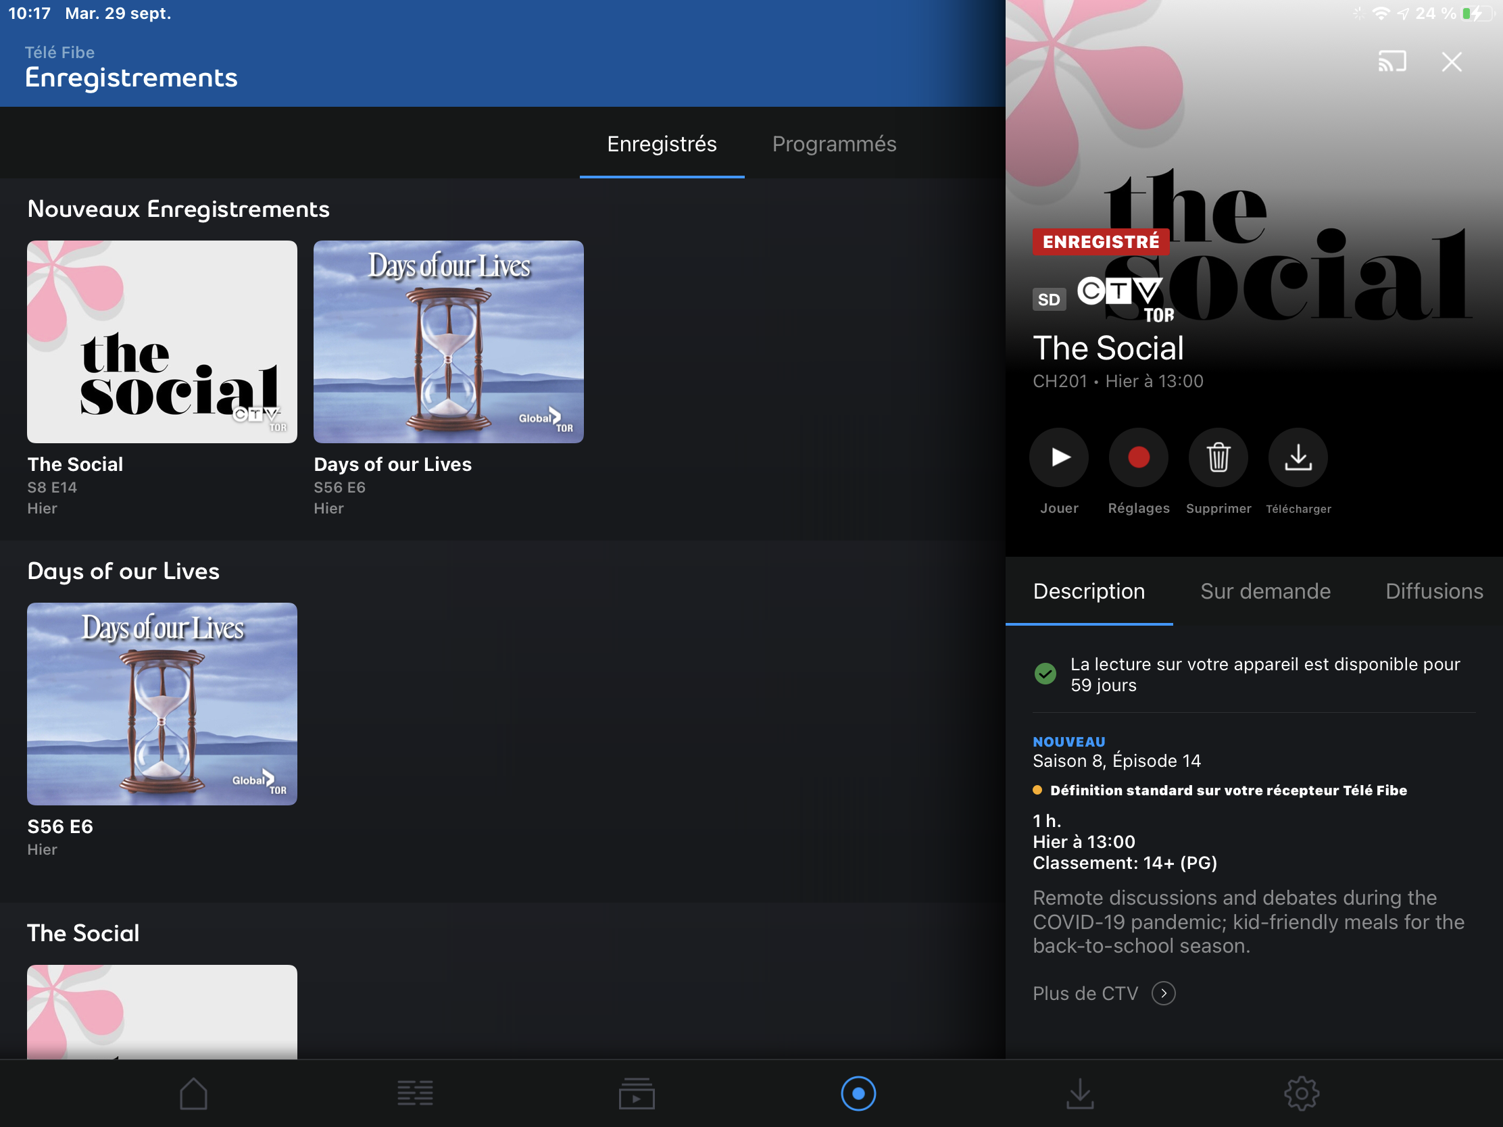The image size is (1503, 1127).
Task: Open S56 E6 thumbnail under Days of our Lives
Action: pos(162,704)
